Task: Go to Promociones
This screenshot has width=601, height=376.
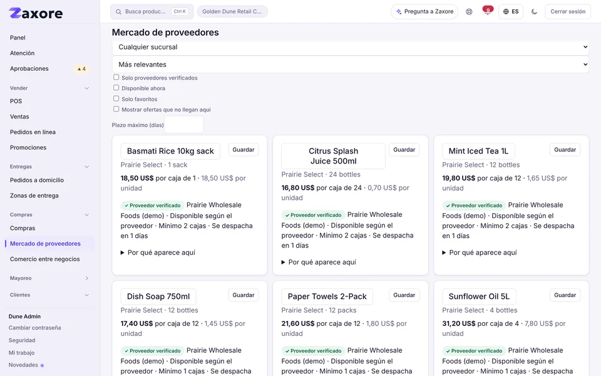Action: (x=28, y=147)
